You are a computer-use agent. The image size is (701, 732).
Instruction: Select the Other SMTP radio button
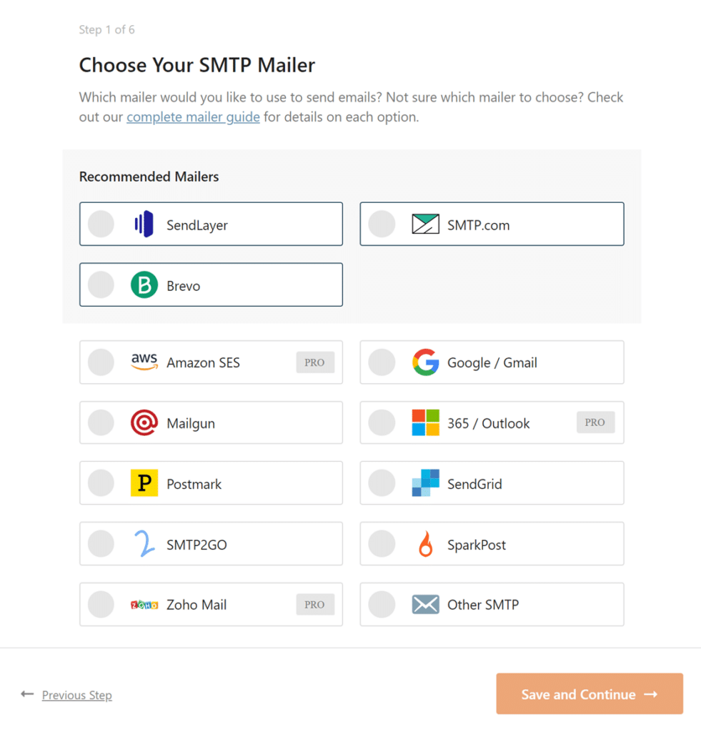click(x=382, y=604)
